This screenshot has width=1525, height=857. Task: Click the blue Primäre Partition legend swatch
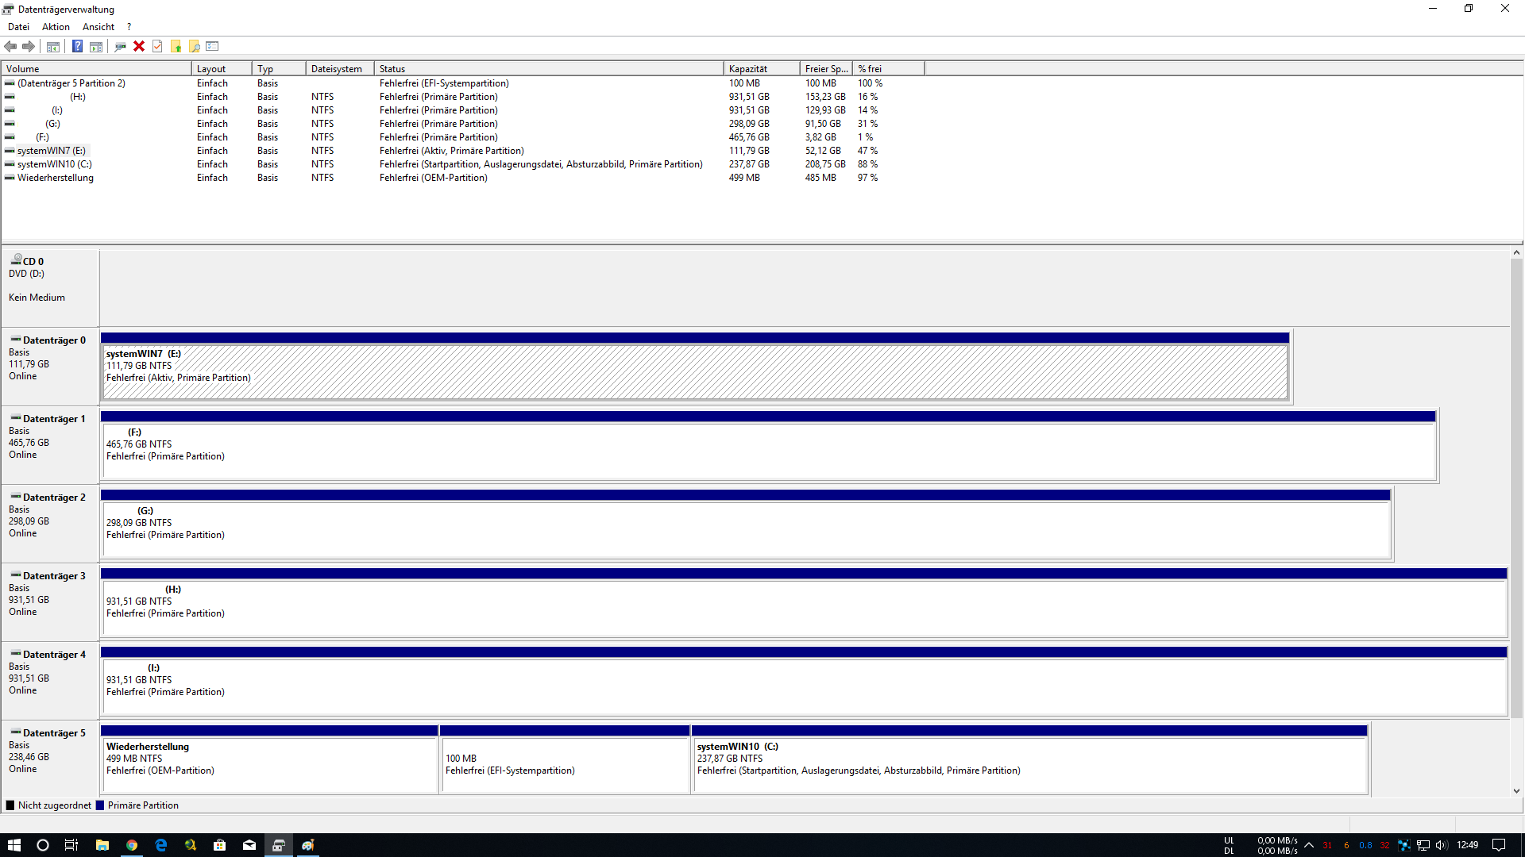point(100,805)
